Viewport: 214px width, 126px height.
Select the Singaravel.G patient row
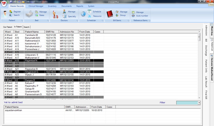coord(54,72)
